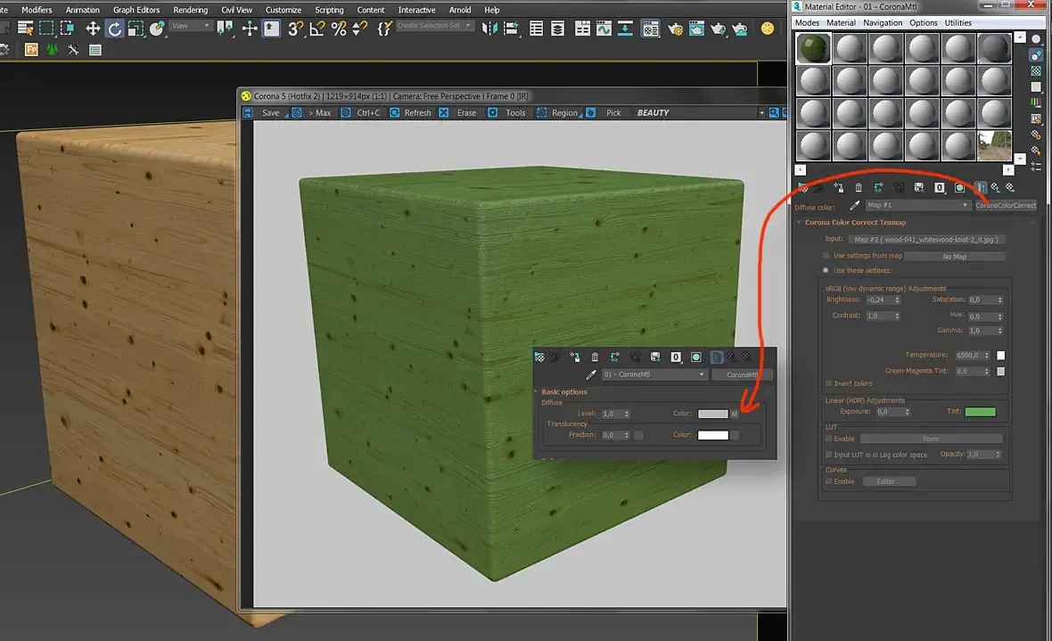The width and height of the screenshot is (1052, 641).
Task: Toggle the sample slot Background checker icon
Action: click(x=1035, y=71)
